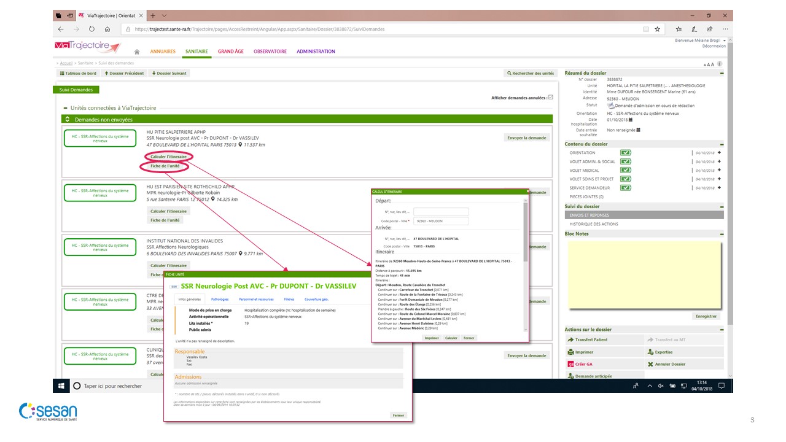Image resolution: width=786 pixels, height=442 pixels.
Task: Add entry with plus next to ORIENTATION
Action: pyautogui.click(x=719, y=153)
